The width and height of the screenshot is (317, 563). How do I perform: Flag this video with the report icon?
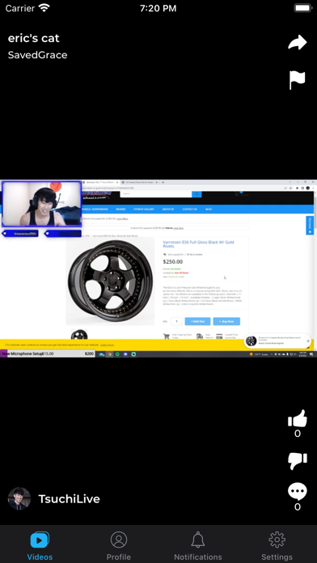(298, 80)
